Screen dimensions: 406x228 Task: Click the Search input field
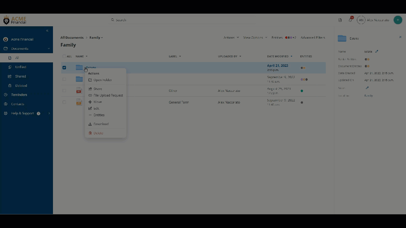tap(182, 20)
